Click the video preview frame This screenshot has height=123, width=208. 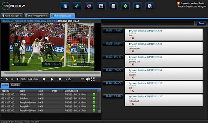[x=52, y=47]
